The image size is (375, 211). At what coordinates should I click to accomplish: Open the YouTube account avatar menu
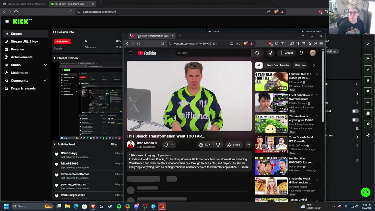(313, 53)
